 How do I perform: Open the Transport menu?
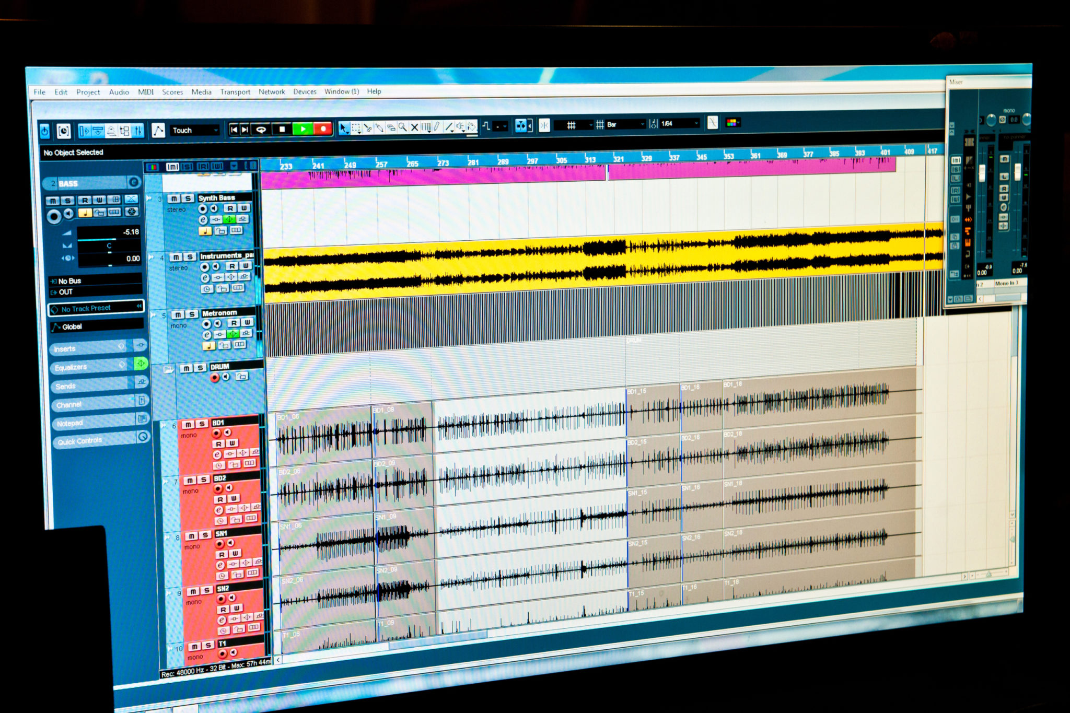click(235, 91)
